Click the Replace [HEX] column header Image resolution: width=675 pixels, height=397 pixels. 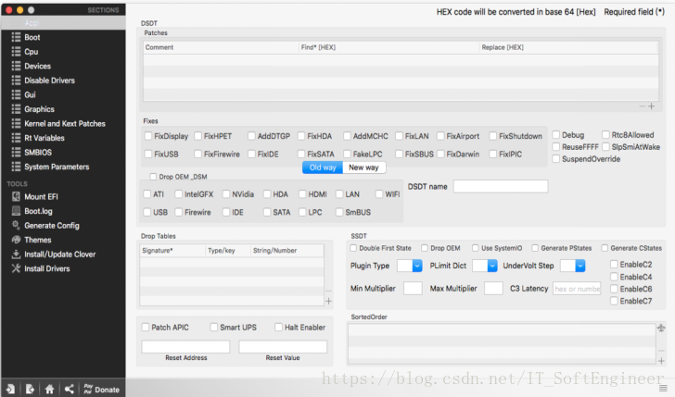(x=568, y=47)
